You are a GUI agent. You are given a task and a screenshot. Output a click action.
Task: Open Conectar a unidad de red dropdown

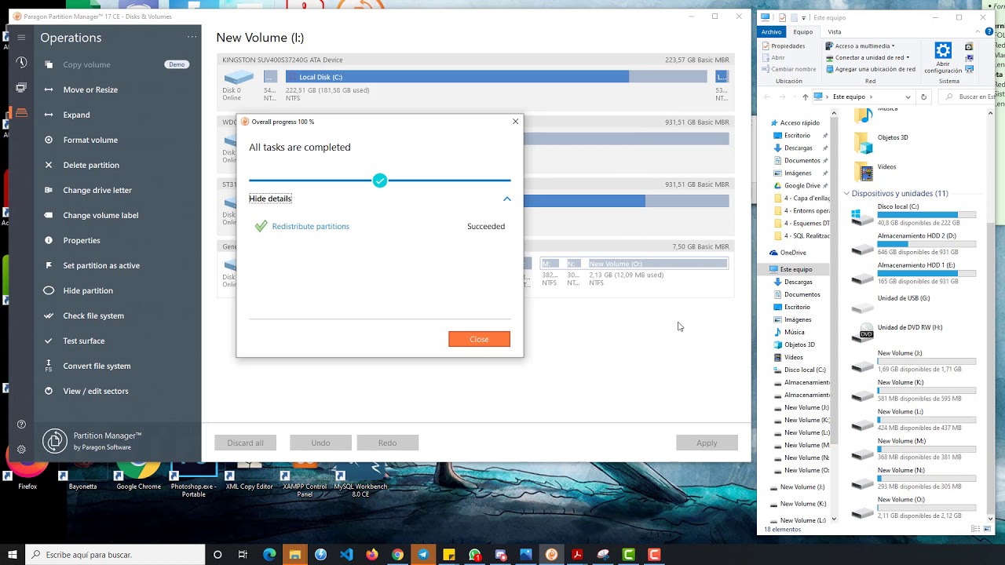867,57
